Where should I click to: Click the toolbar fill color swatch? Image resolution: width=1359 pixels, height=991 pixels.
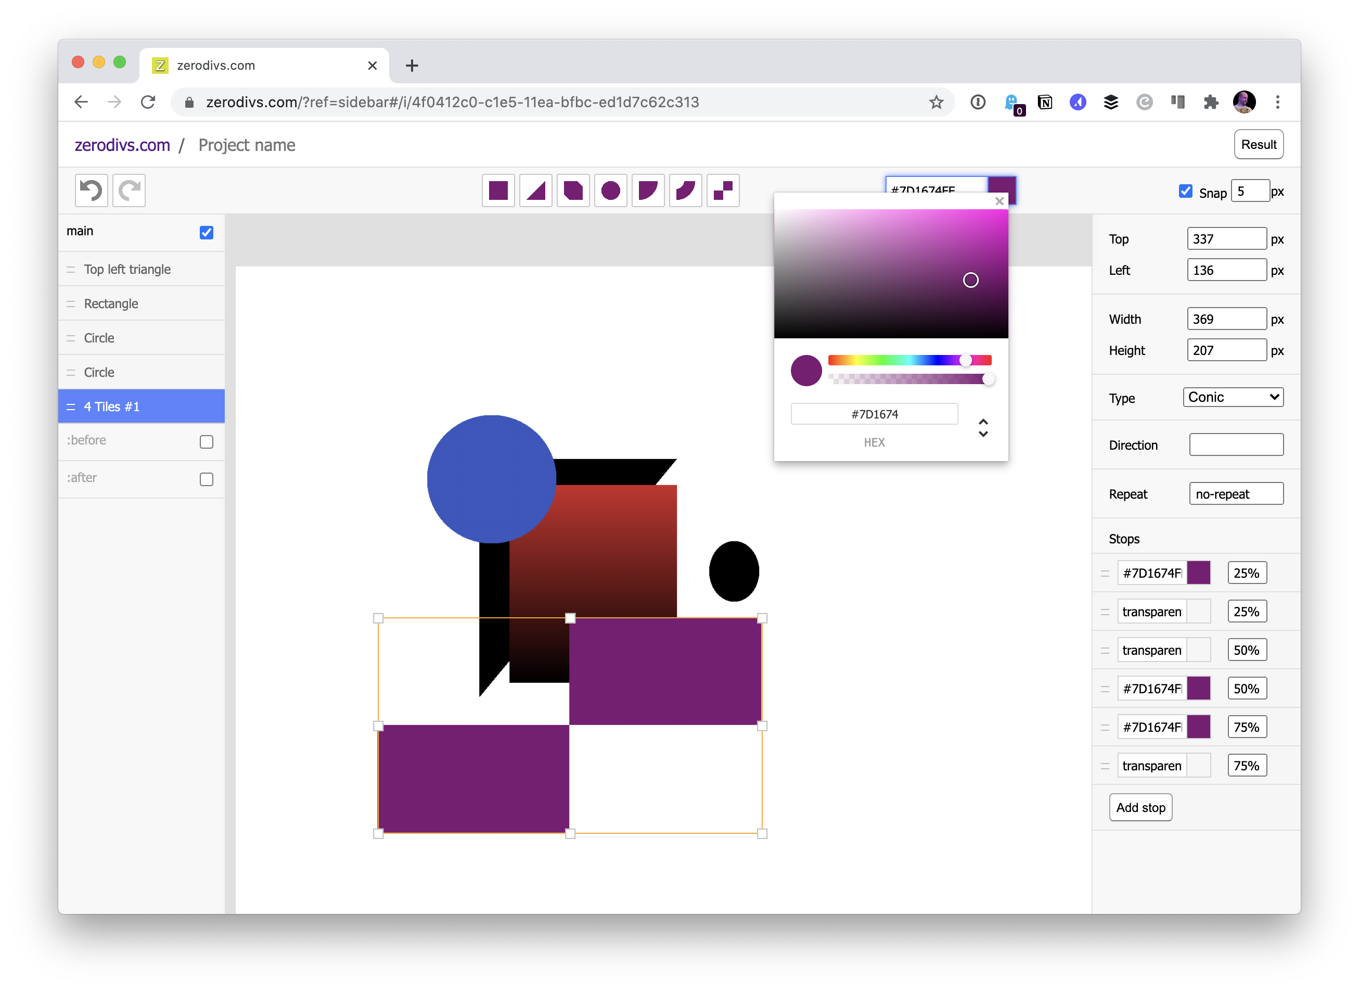point(1002,186)
